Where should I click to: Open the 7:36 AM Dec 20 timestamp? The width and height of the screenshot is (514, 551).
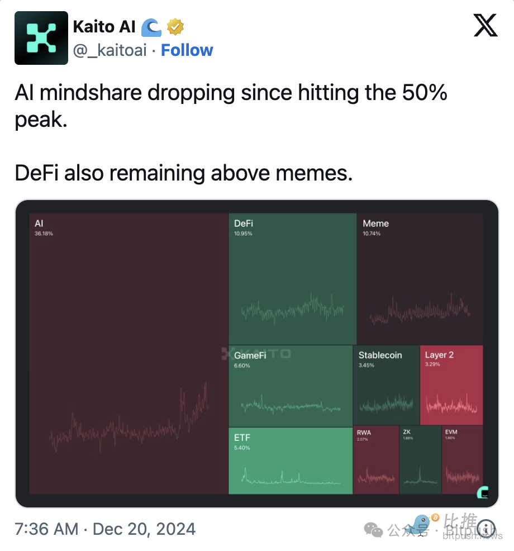coord(105,529)
